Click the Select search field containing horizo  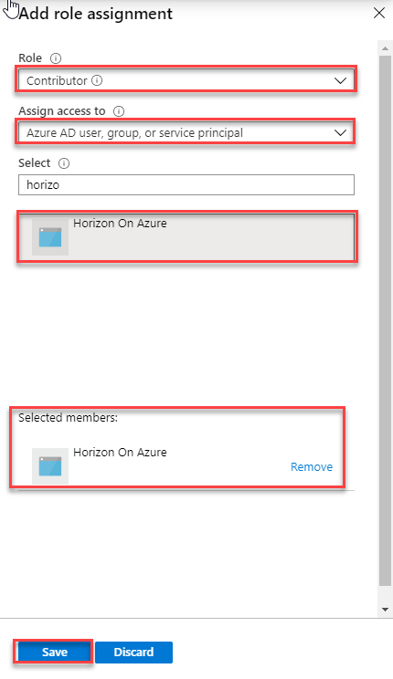[186, 185]
